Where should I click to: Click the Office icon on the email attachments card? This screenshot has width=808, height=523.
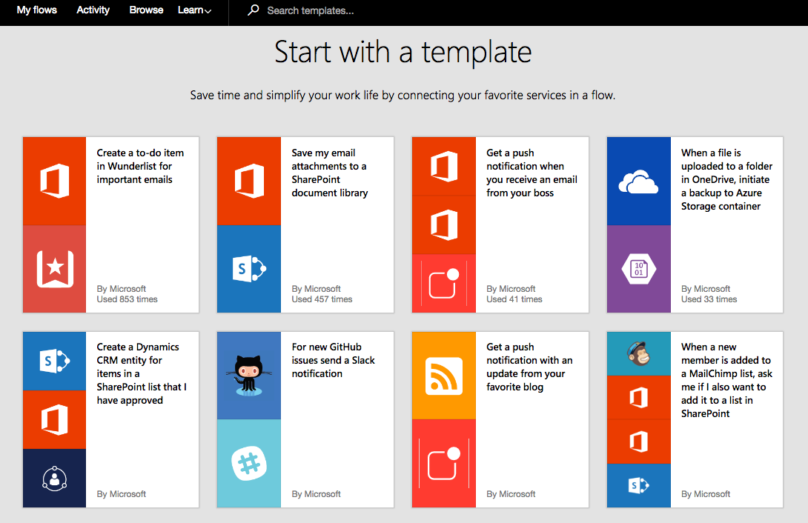[249, 181]
